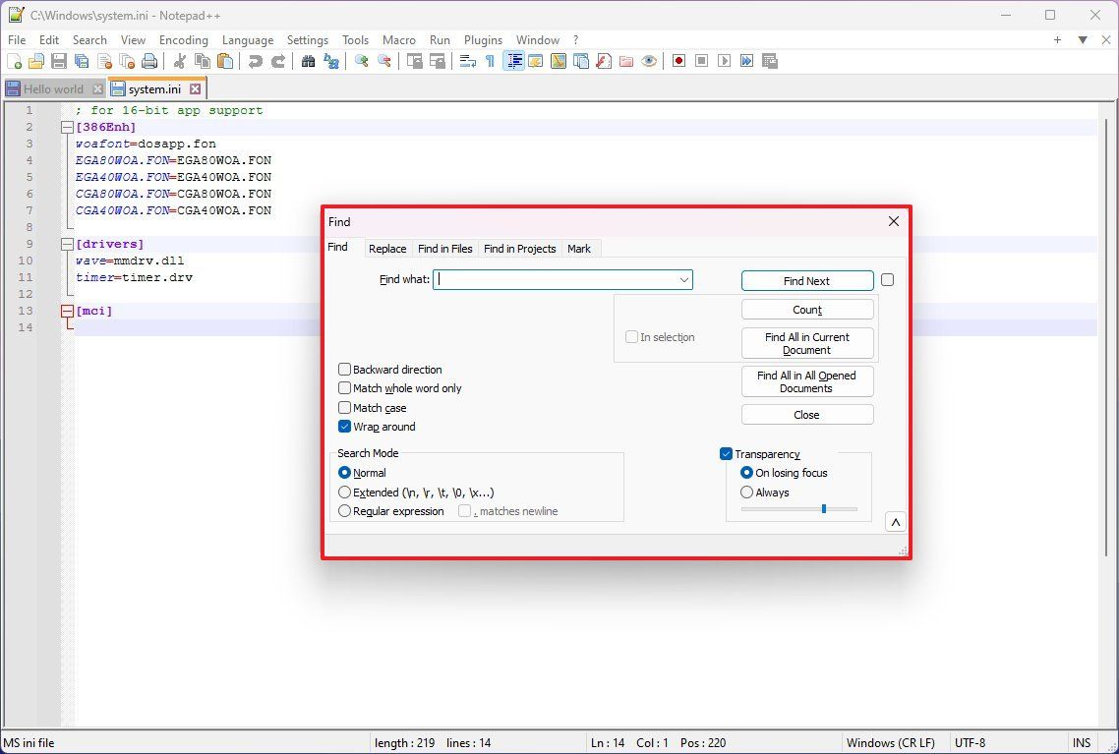Viewport: 1119px width, 754px height.
Task: Open the Find what history dropdown
Action: (684, 279)
